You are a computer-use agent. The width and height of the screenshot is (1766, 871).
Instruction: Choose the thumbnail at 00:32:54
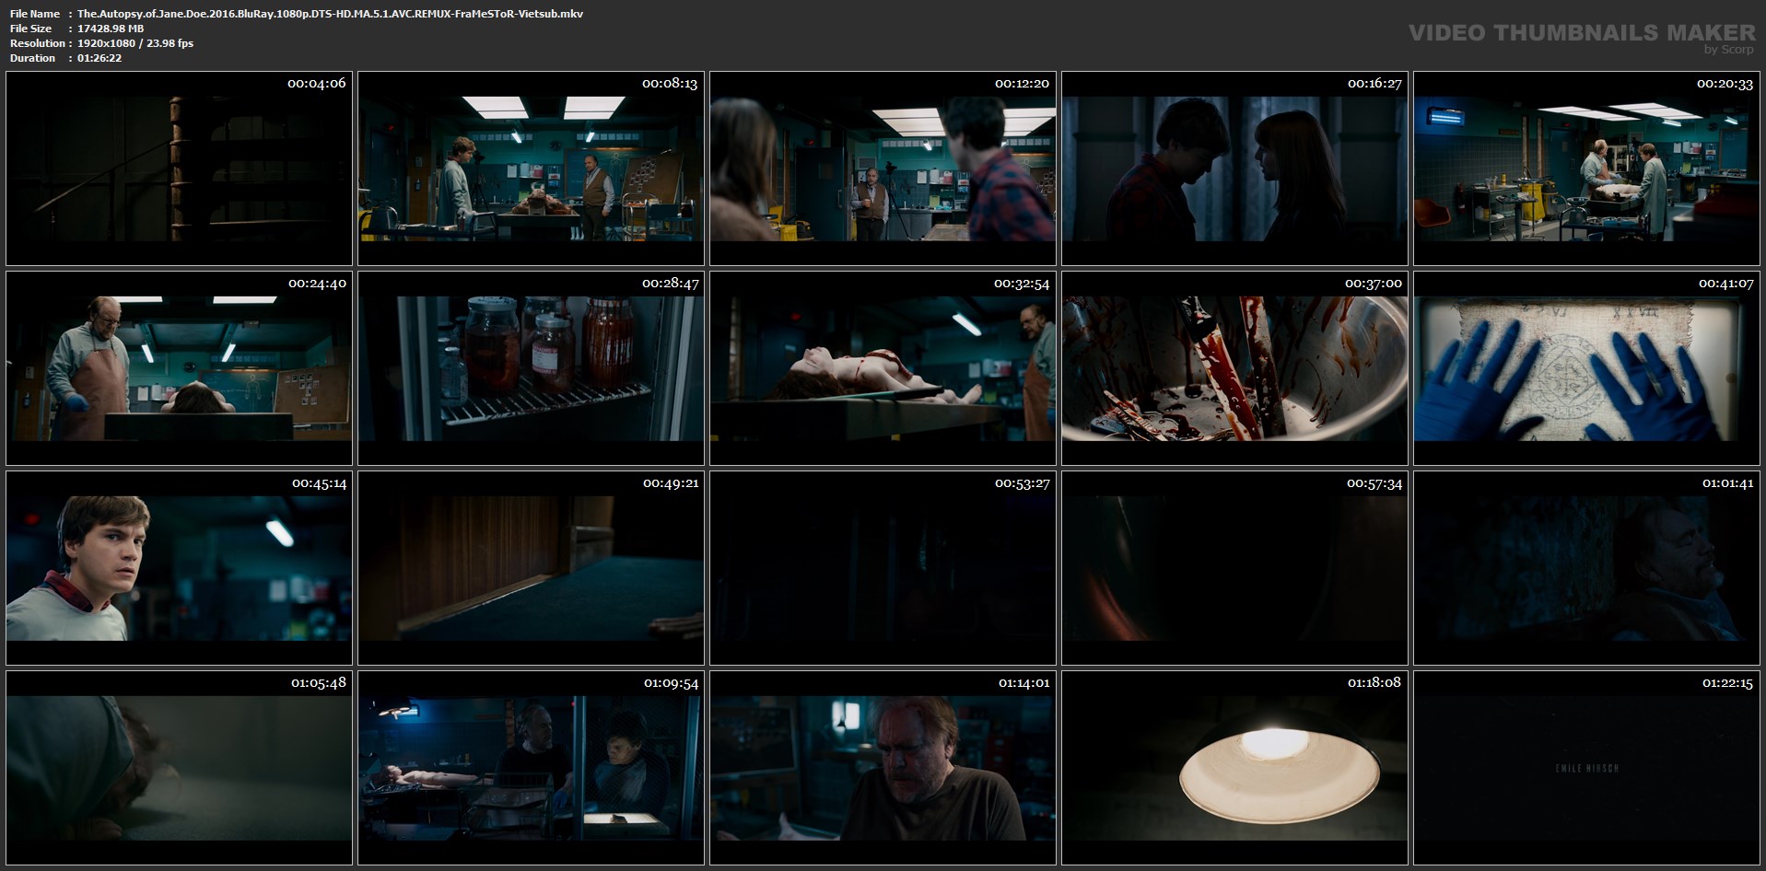pyautogui.click(x=883, y=368)
